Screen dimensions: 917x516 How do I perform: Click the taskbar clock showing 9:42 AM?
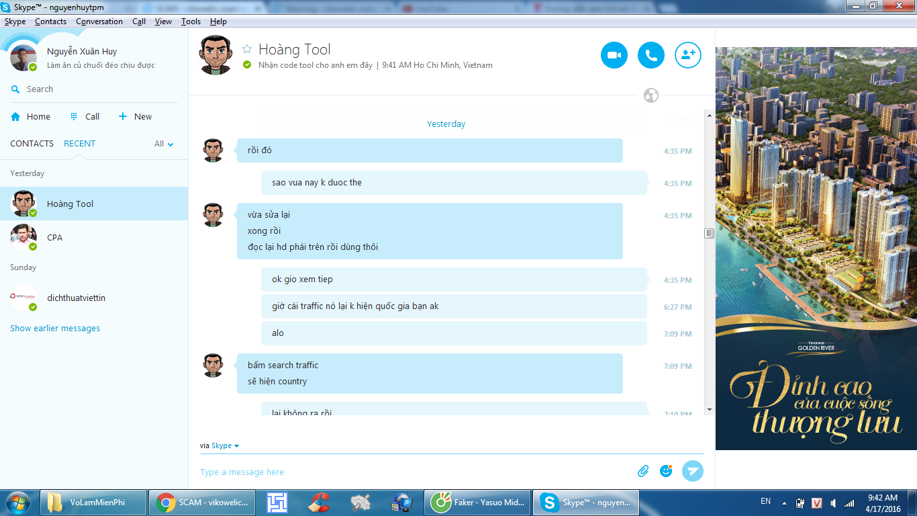point(883,503)
